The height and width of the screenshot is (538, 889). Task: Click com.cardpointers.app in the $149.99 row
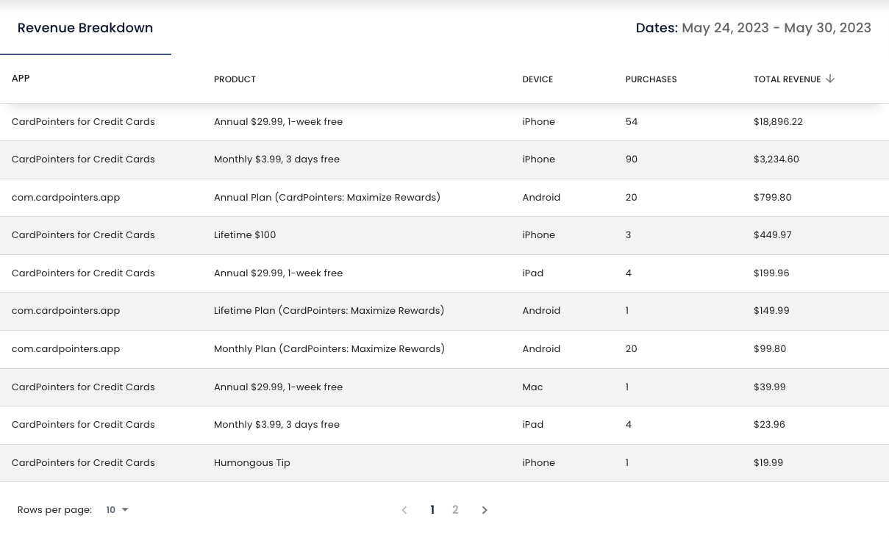[x=65, y=311]
